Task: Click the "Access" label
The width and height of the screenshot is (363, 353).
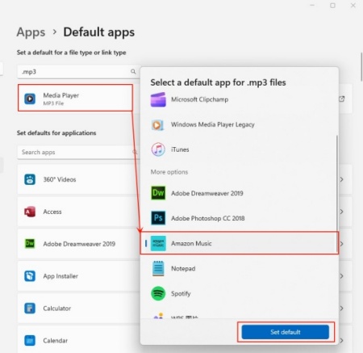Action: coord(52,212)
